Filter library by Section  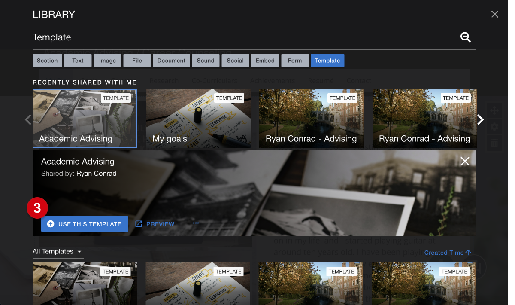pyautogui.click(x=47, y=61)
